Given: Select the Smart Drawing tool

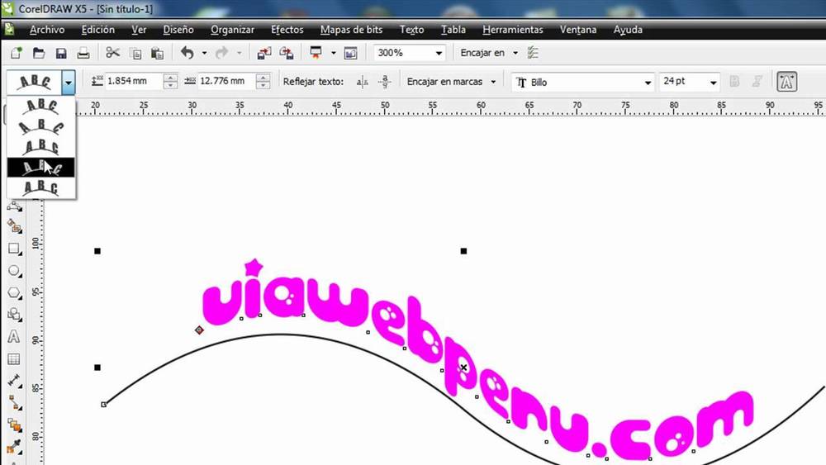Looking at the screenshot, I should [x=14, y=226].
